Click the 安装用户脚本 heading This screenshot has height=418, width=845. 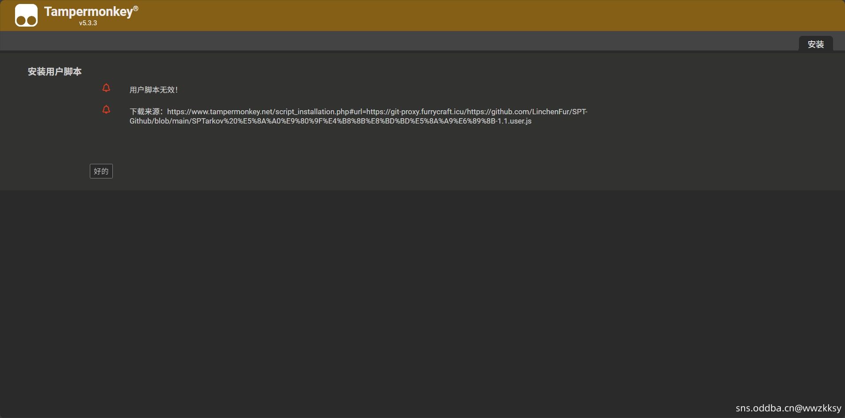point(54,72)
